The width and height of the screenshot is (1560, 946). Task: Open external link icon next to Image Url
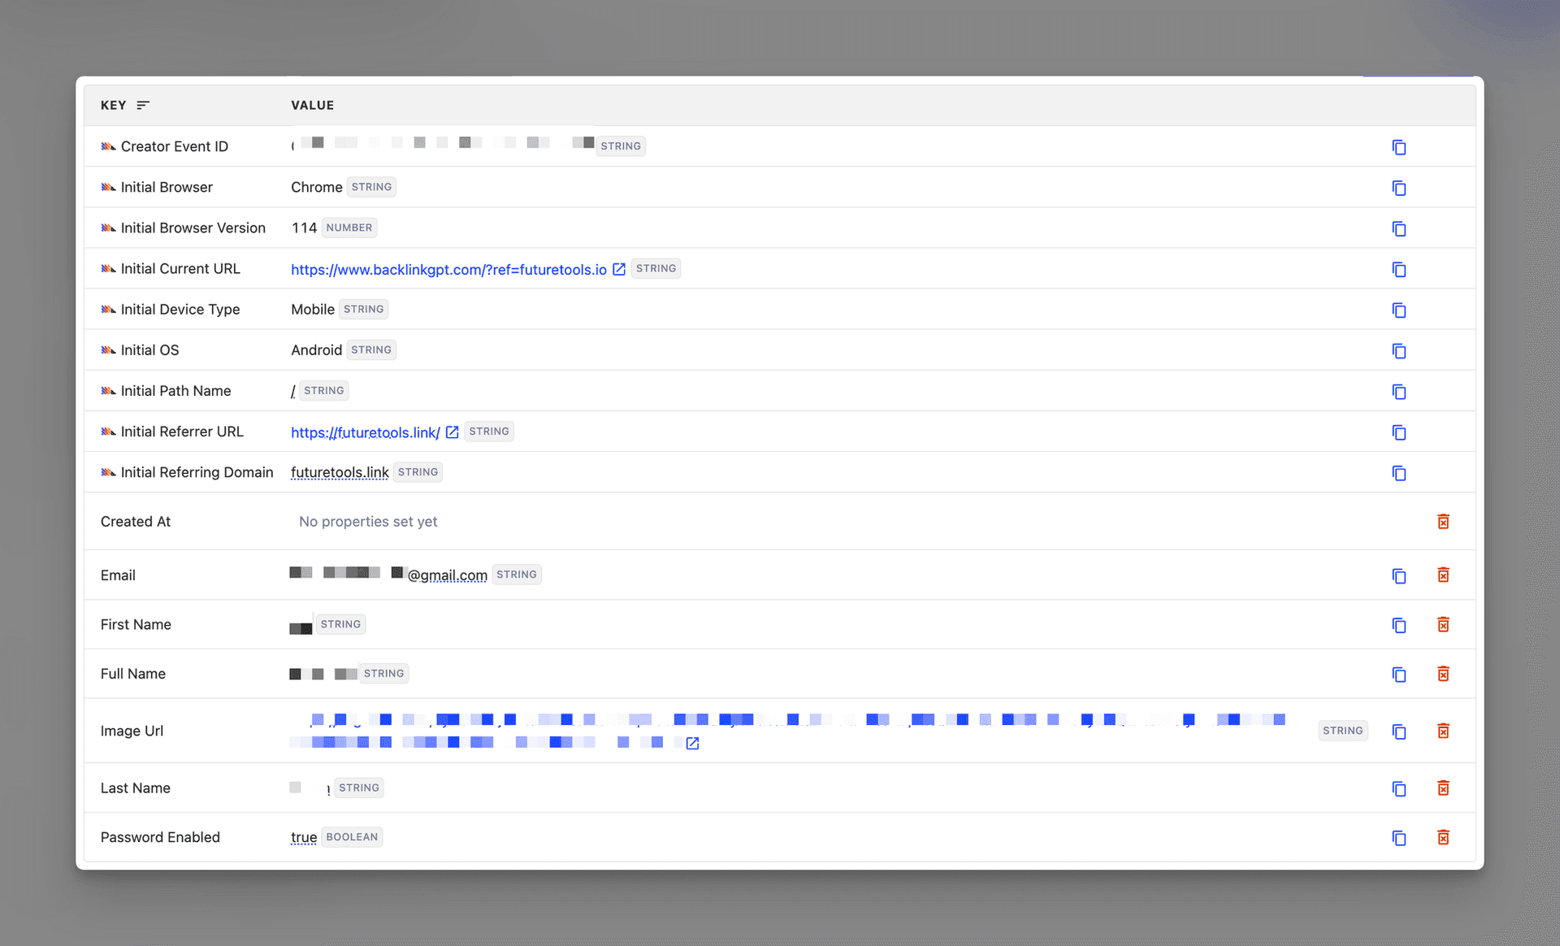[x=692, y=744]
